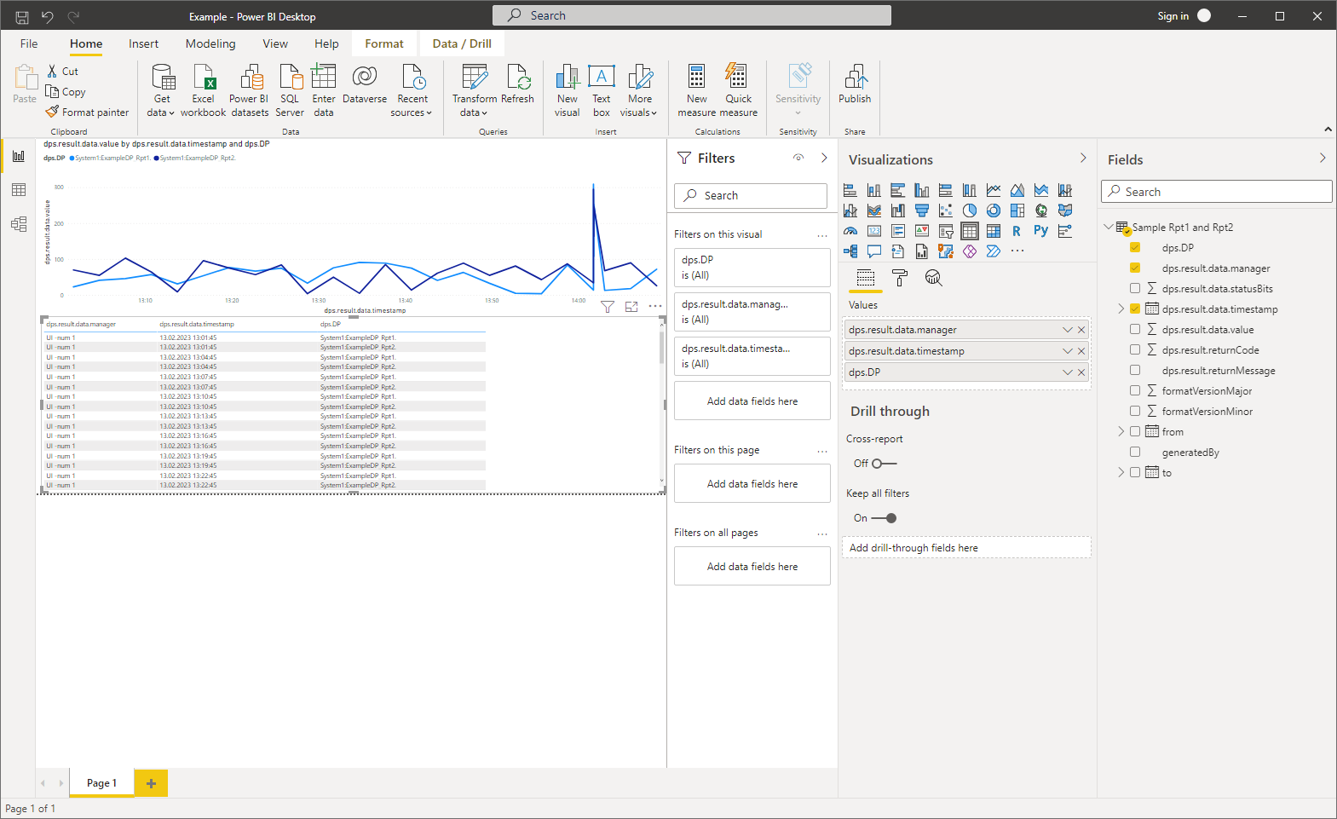Click the Fields pane search box
Viewport: 1337px width, 819px height.
coord(1216,192)
